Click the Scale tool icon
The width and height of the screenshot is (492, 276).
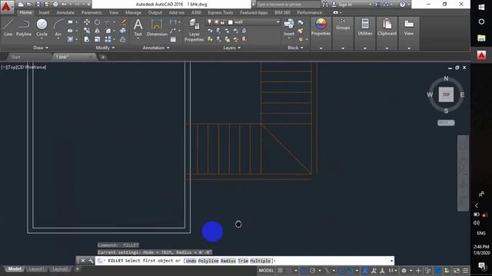[x=98, y=39]
